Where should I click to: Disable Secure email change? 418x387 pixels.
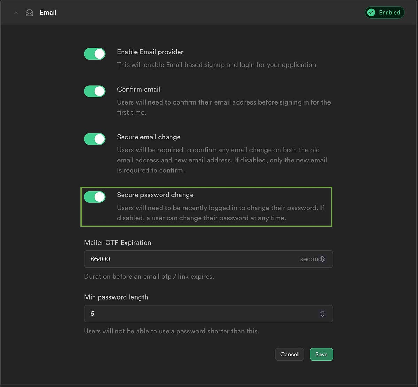[x=94, y=139]
